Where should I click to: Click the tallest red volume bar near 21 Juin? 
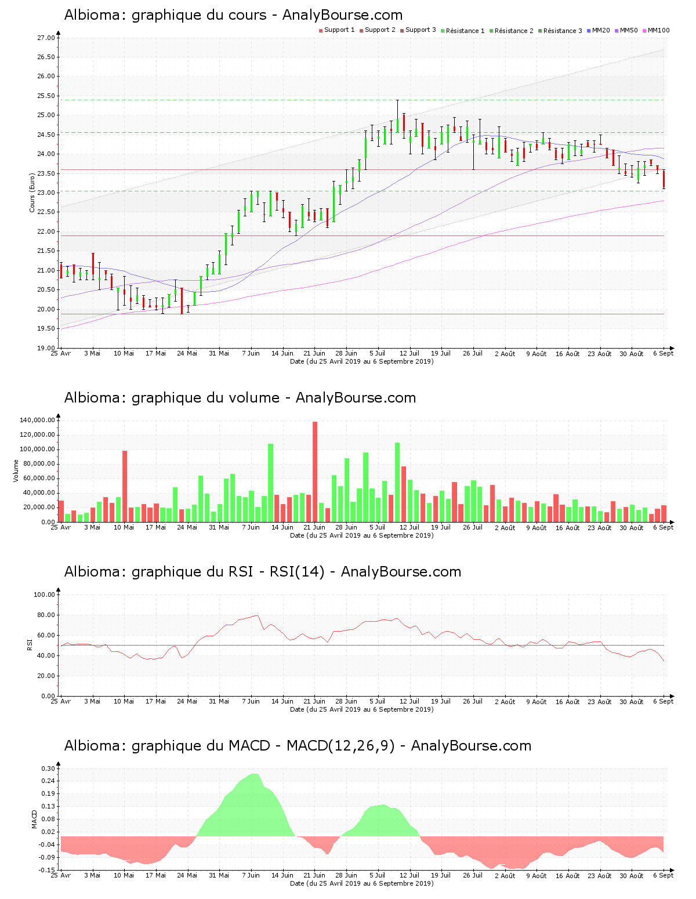tap(315, 472)
